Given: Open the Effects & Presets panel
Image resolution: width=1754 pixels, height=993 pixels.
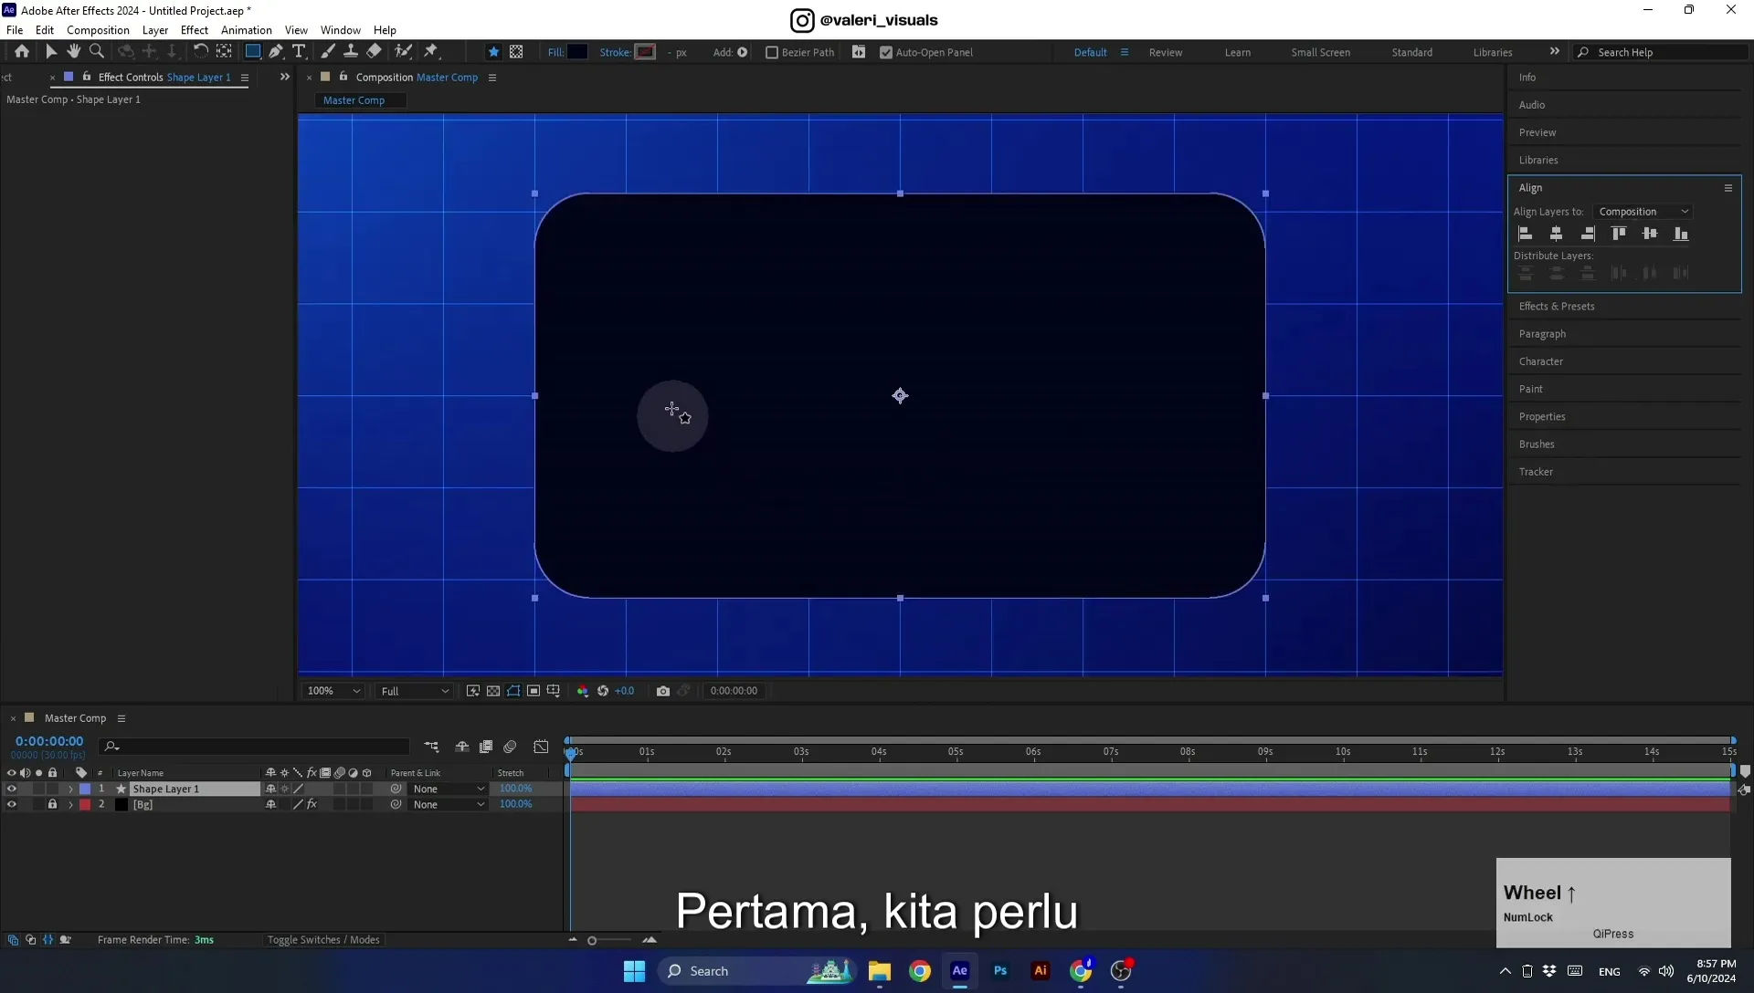Looking at the screenshot, I should [x=1557, y=307].
